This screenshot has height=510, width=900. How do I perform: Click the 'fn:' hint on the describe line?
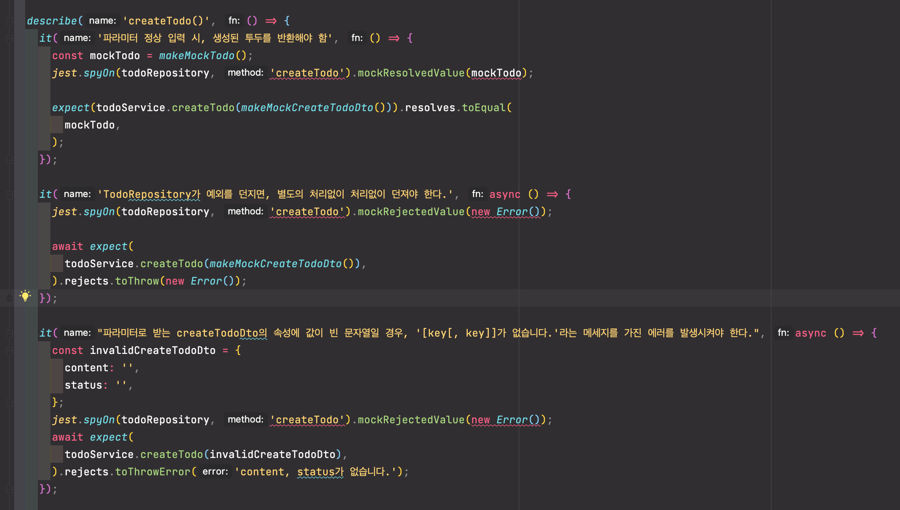coord(234,21)
